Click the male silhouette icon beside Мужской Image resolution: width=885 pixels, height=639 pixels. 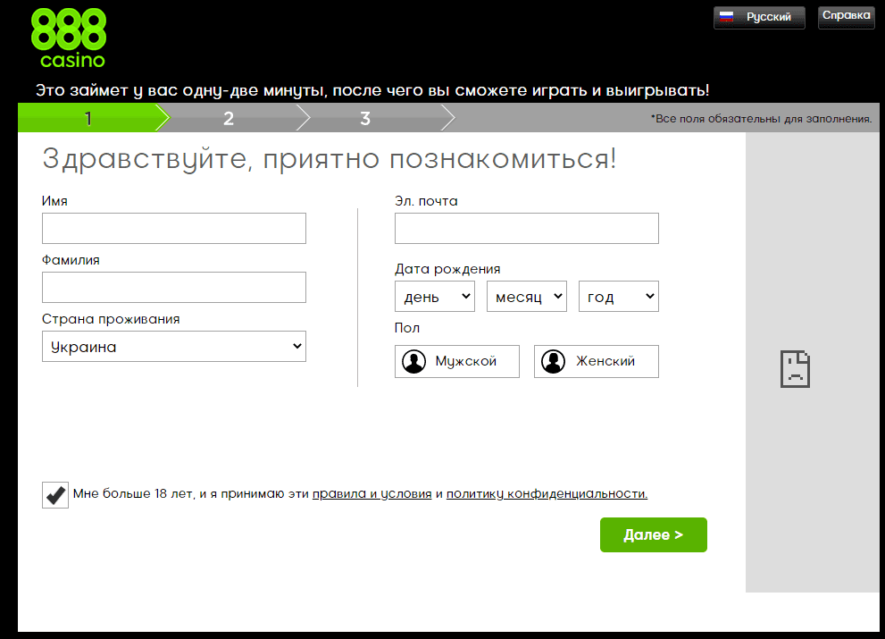point(413,361)
